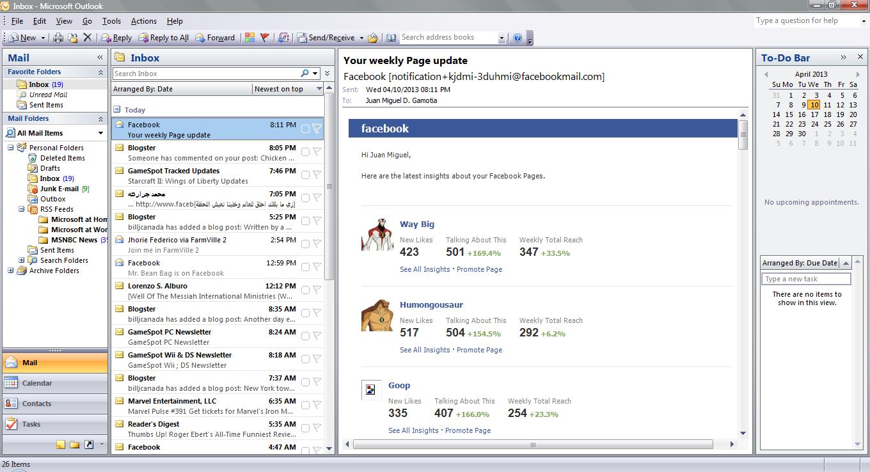Click the message list scrollbar down arrow
870x472 pixels.
click(x=329, y=449)
